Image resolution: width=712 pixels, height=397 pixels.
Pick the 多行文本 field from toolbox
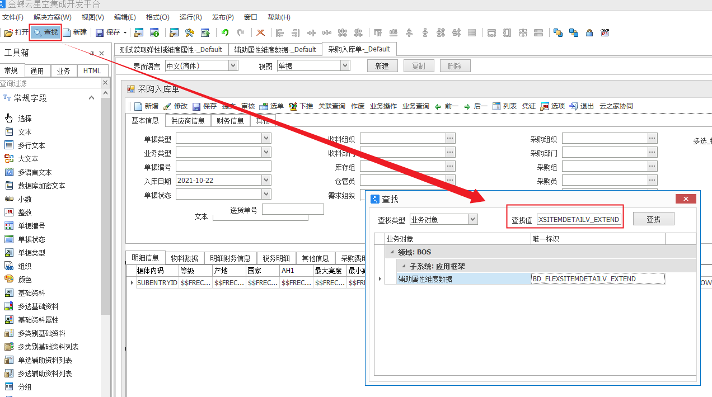(x=31, y=145)
